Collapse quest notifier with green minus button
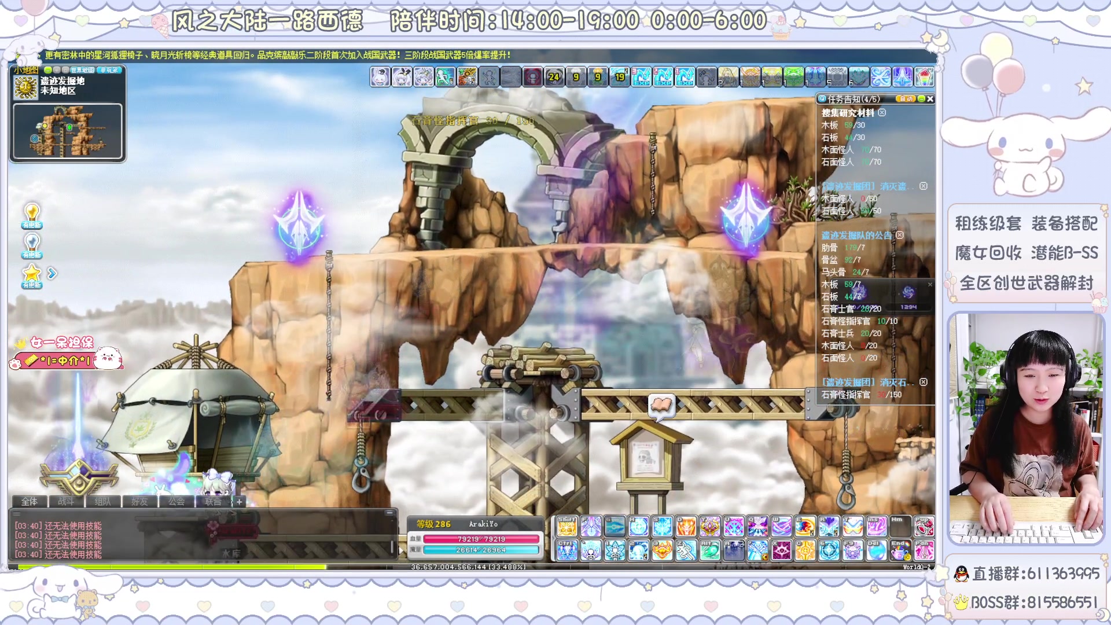 click(921, 99)
